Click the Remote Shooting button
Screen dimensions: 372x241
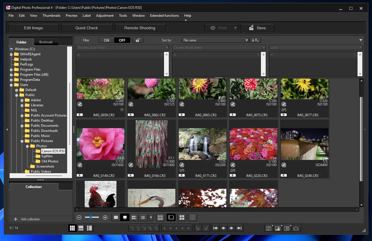point(140,28)
